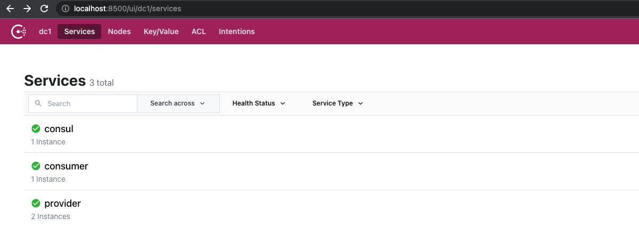Open the Key/Value tab

[161, 31]
